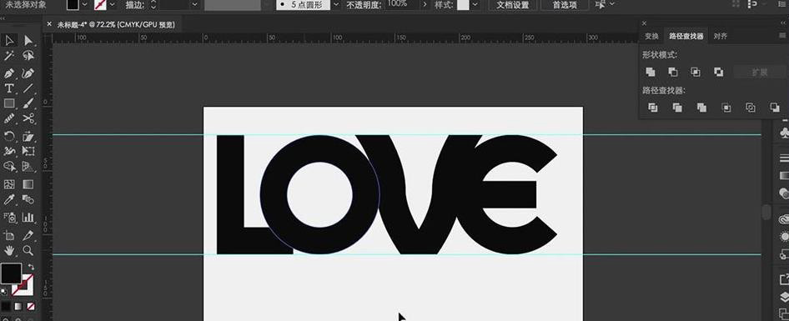Open the stroke weight dropdown
This screenshot has height=321, width=789.
tap(194, 4)
